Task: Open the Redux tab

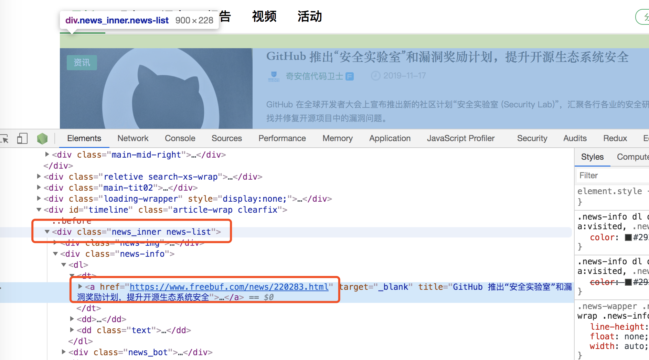Action: (x=615, y=138)
